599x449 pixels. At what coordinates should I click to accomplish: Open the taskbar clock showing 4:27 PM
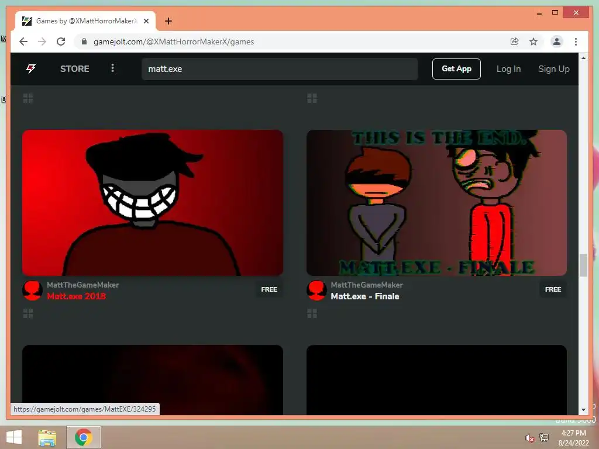pyautogui.click(x=573, y=437)
